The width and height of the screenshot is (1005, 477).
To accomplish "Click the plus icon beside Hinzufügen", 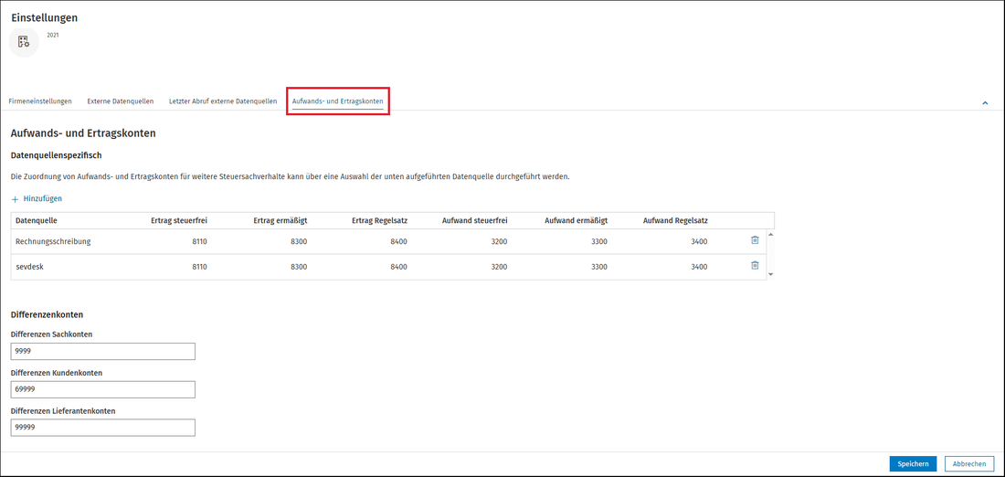I will [x=16, y=199].
